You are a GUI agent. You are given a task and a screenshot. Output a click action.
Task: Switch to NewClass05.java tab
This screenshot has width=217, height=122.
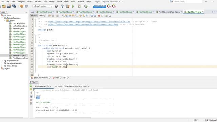65,12
